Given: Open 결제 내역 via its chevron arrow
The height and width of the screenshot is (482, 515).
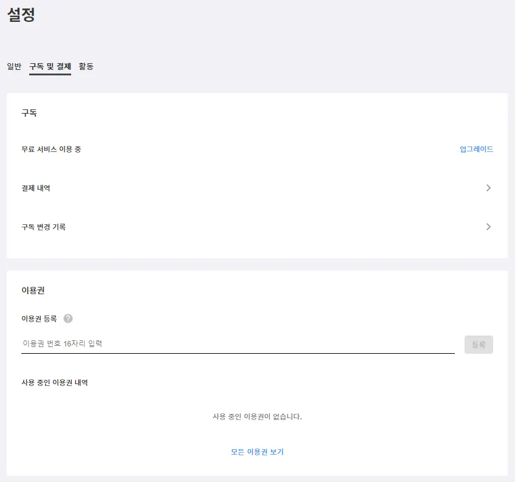Looking at the screenshot, I should pyautogui.click(x=488, y=188).
